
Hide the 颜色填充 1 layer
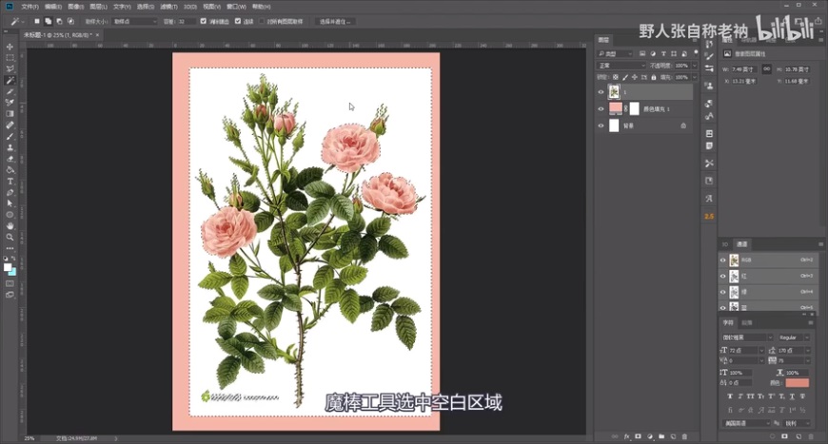601,108
